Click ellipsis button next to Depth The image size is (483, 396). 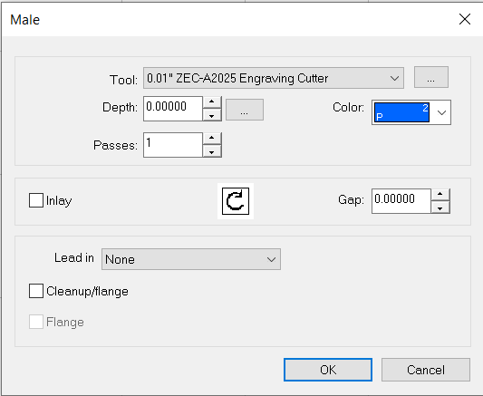245,110
